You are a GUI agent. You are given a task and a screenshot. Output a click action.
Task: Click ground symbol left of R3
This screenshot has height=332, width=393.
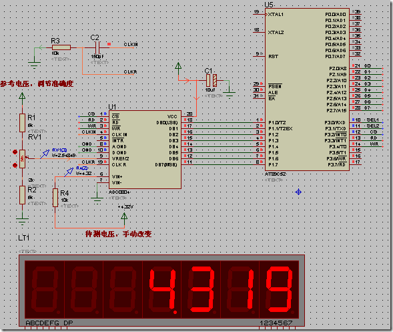tap(34, 65)
